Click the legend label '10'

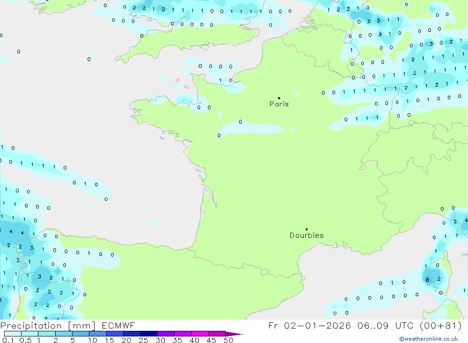(92, 340)
